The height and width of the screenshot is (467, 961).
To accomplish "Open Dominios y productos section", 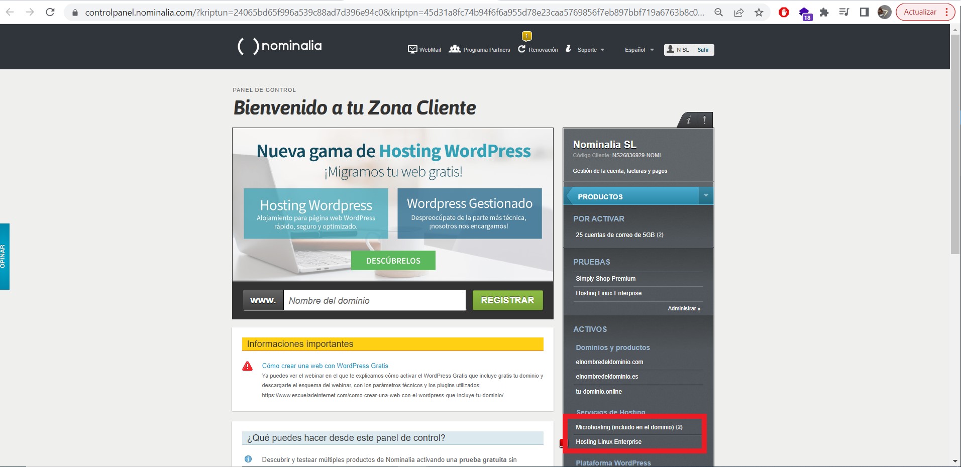I will click(613, 347).
